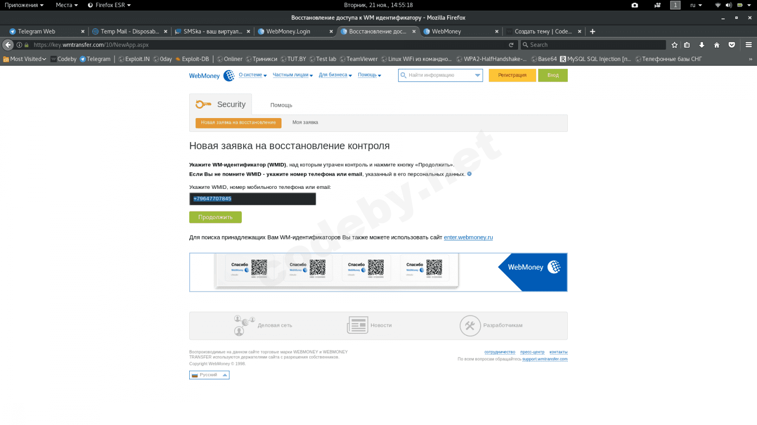This screenshot has height=425, width=757.
Task: Open the page search box dropdown arrow
Action: click(x=477, y=75)
